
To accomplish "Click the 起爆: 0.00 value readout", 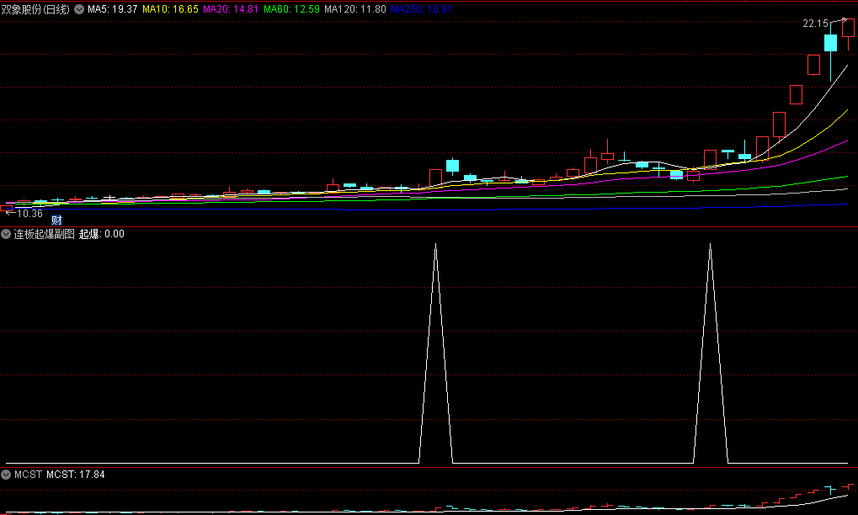I will click(x=102, y=234).
